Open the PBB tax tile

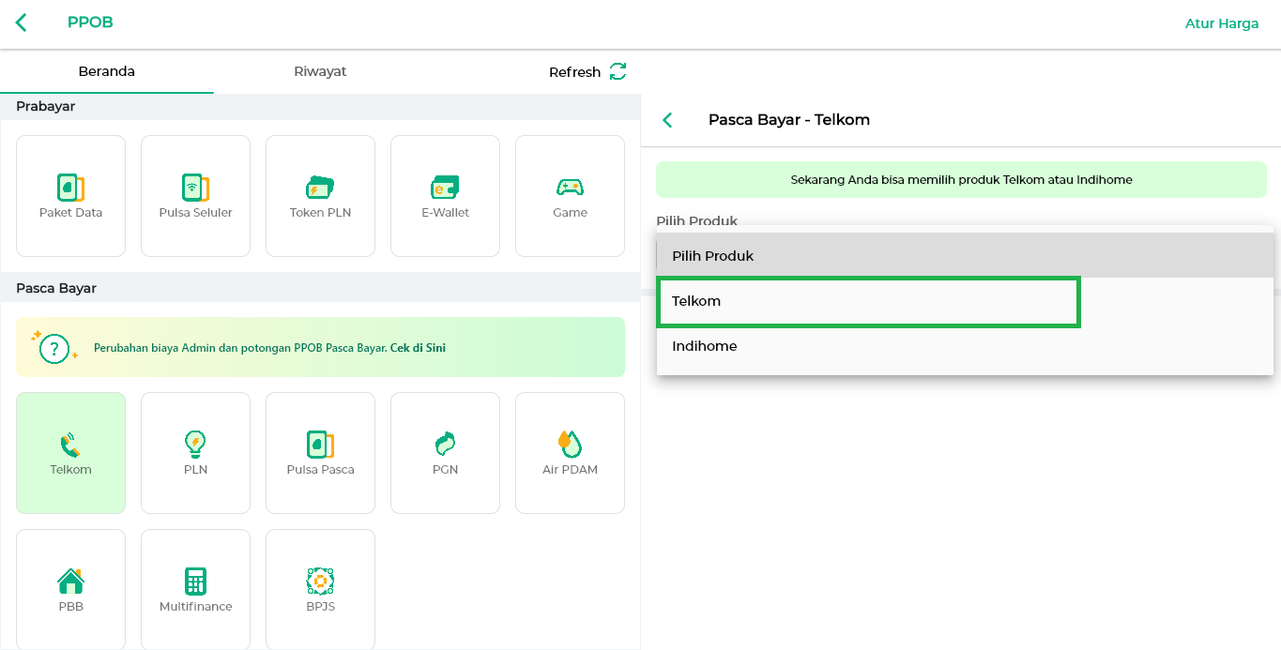[70, 589]
